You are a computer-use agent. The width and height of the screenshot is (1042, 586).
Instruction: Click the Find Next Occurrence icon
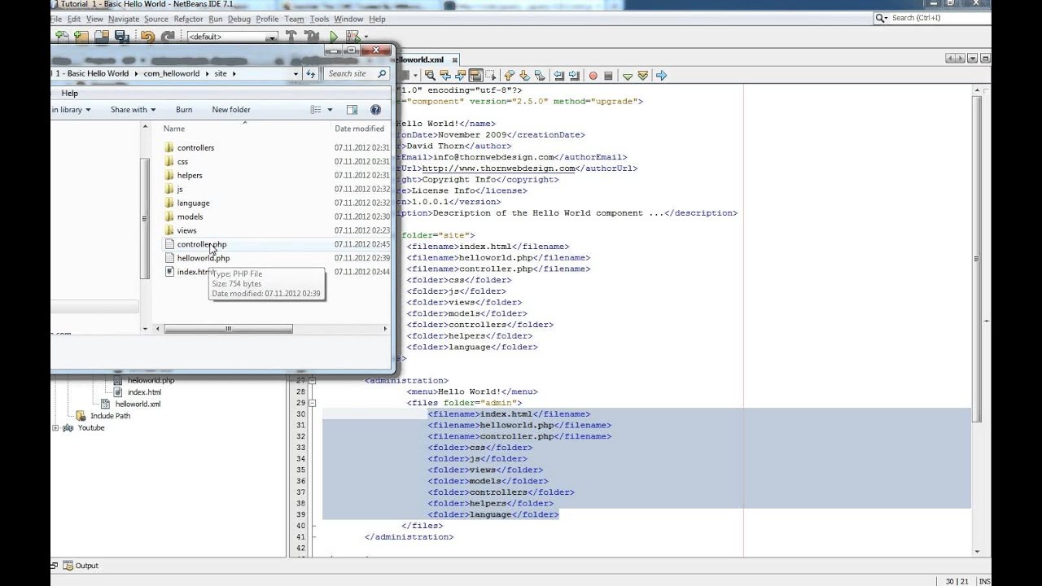(460, 76)
